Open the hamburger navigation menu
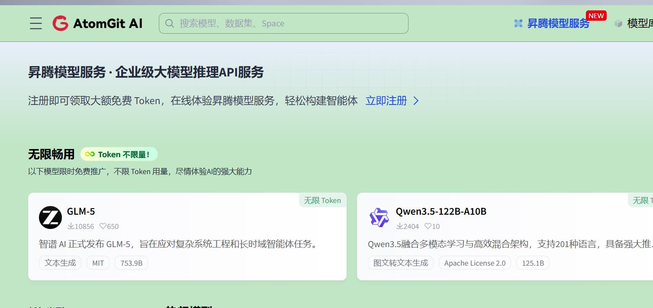Viewport: 653px width, 308px height. [36, 23]
